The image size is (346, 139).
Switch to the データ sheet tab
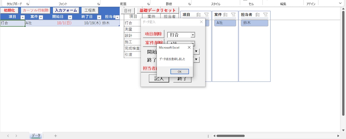point(36,136)
